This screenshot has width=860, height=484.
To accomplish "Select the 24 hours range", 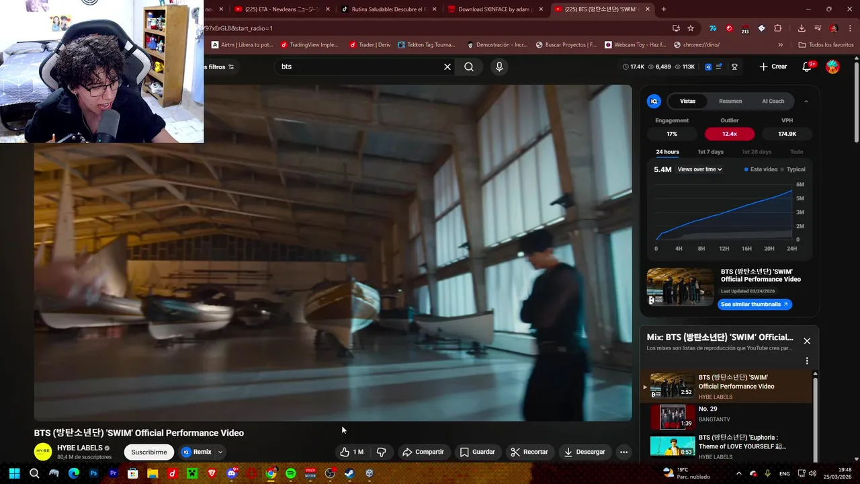I will click(667, 152).
